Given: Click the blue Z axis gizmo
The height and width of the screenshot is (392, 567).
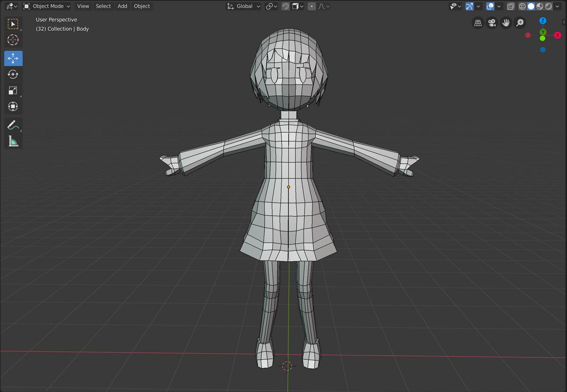Looking at the screenshot, I should [542, 21].
